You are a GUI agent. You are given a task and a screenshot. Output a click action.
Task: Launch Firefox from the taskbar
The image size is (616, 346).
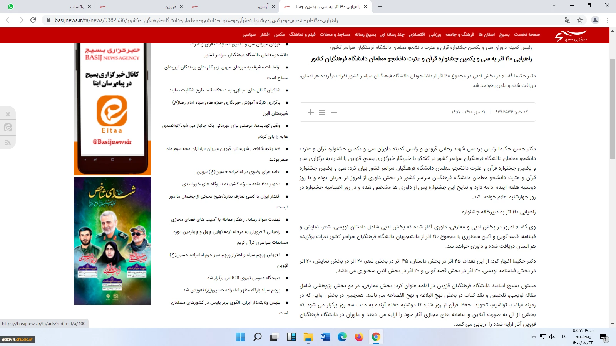pyautogui.click(x=359, y=337)
